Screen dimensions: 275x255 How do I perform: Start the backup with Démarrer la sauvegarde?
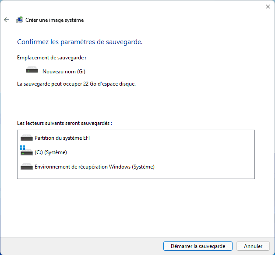[x=198, y=246]
